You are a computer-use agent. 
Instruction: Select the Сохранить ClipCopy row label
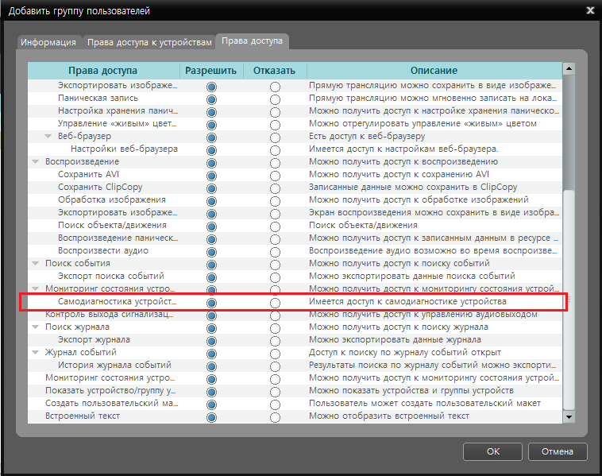point(100,187)
